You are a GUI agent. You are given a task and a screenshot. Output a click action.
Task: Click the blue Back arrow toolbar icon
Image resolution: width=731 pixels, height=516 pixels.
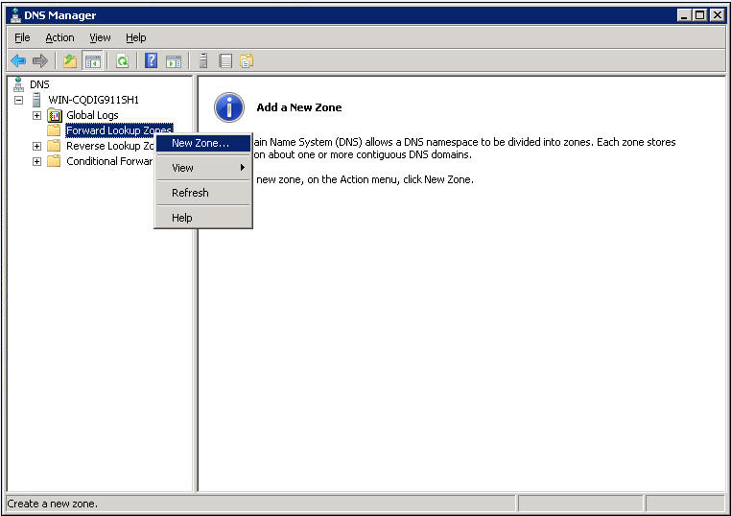(x=18, y=61)
